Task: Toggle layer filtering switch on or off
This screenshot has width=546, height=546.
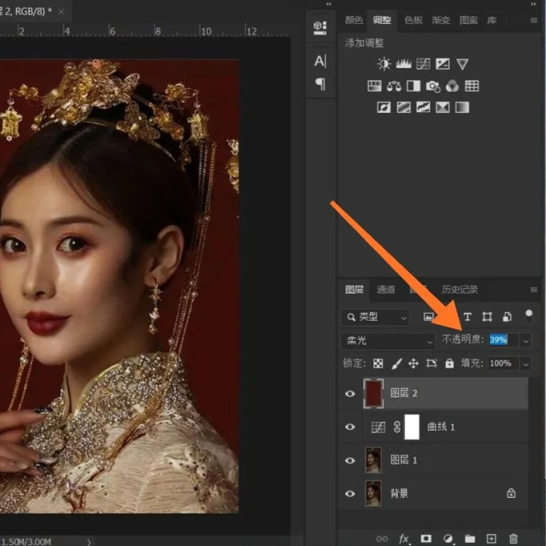Action: coord(529,316)
